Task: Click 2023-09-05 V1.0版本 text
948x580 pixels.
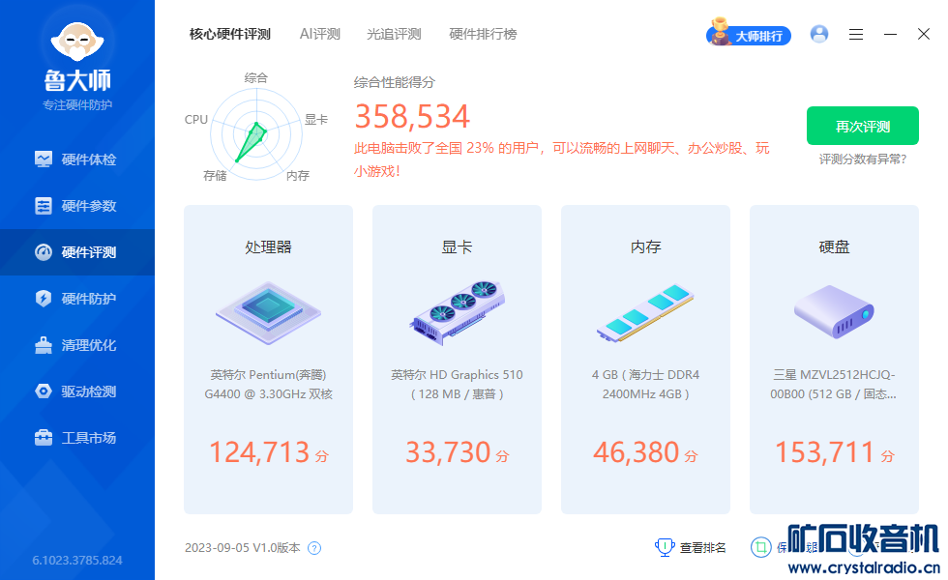Action: 243,548
